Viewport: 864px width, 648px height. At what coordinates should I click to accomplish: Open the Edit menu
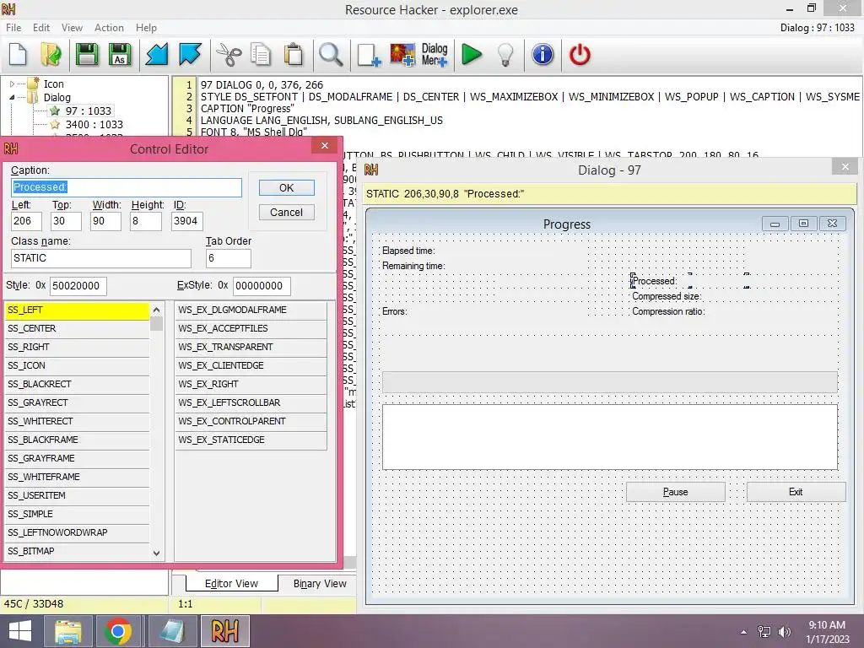click(41, 28)
